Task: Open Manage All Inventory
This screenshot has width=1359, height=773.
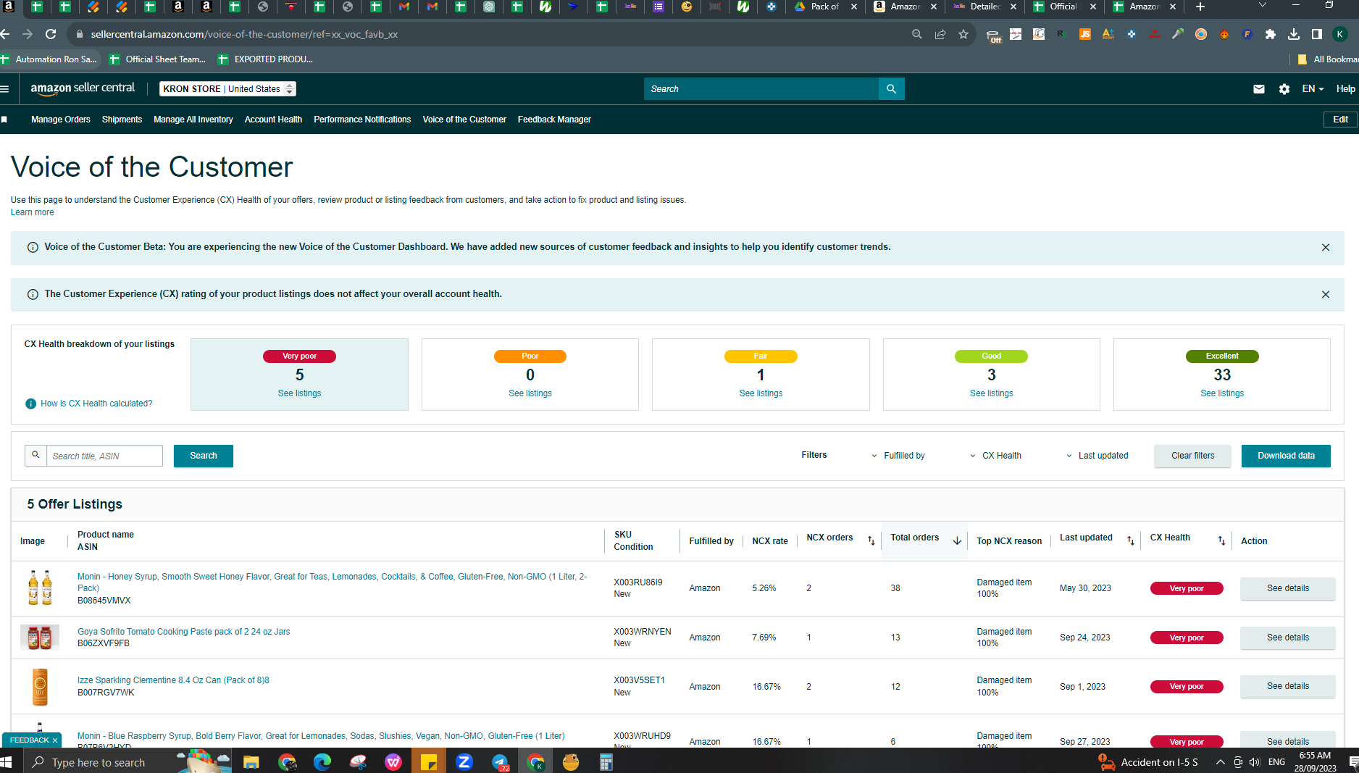Action: coord(193,120)
